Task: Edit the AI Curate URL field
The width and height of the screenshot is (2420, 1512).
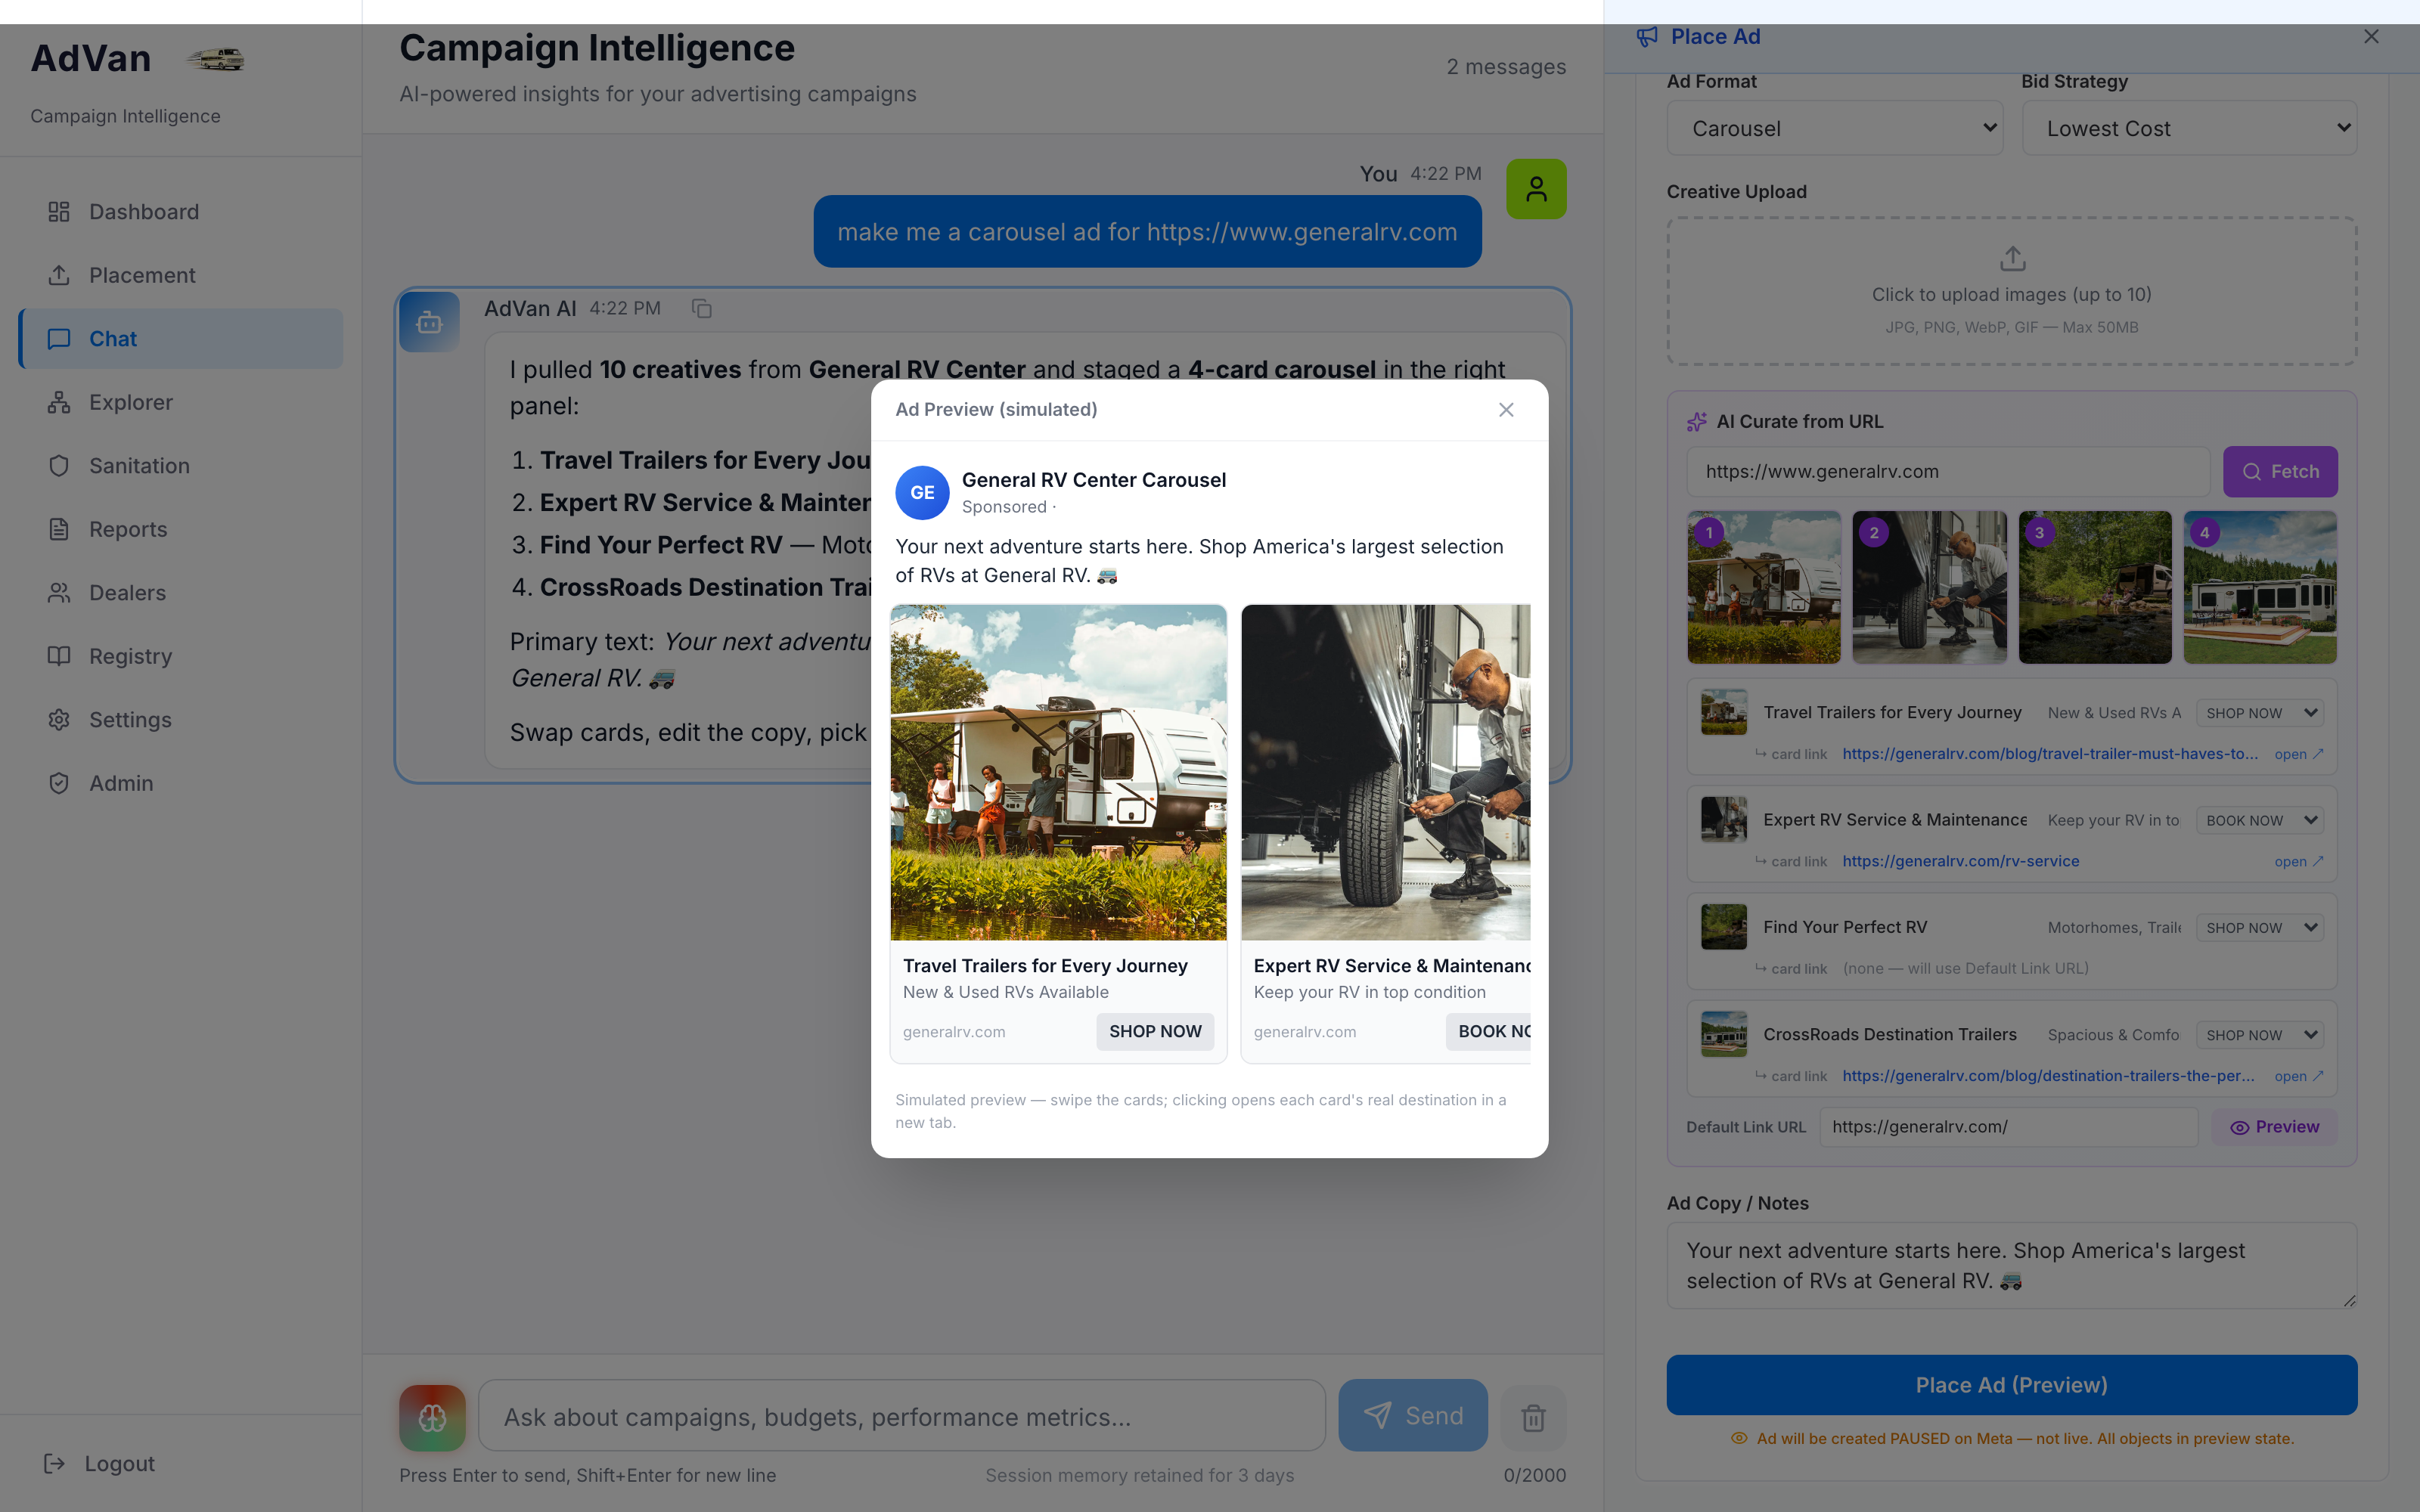Action: (1948, 472)
